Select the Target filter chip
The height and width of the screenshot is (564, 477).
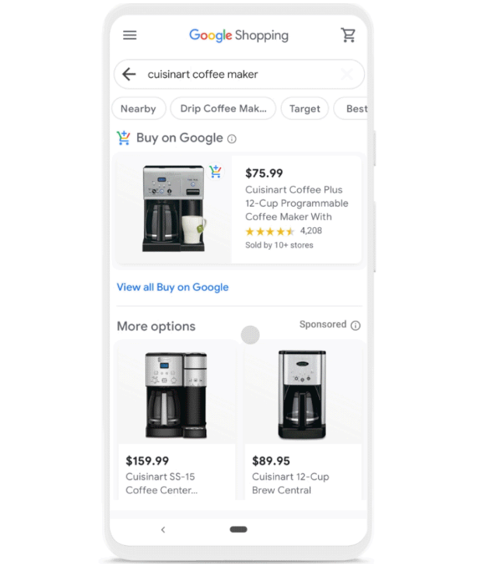tap(305, 108)
